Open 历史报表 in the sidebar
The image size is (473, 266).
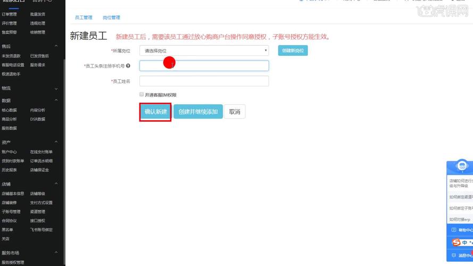[10, 170]
